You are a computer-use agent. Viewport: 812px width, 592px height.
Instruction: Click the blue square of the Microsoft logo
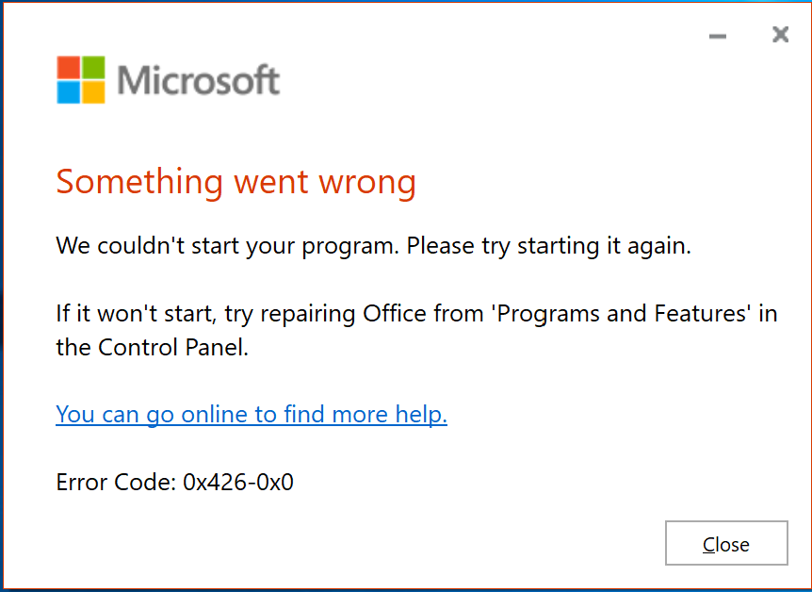tap(69, 92)
